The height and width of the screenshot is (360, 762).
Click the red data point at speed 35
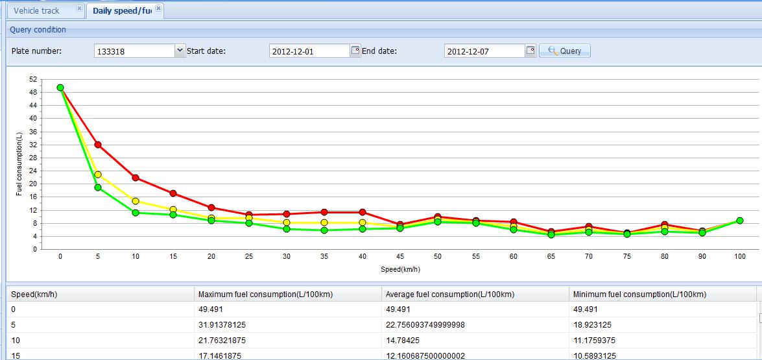[x=324, y=212]
